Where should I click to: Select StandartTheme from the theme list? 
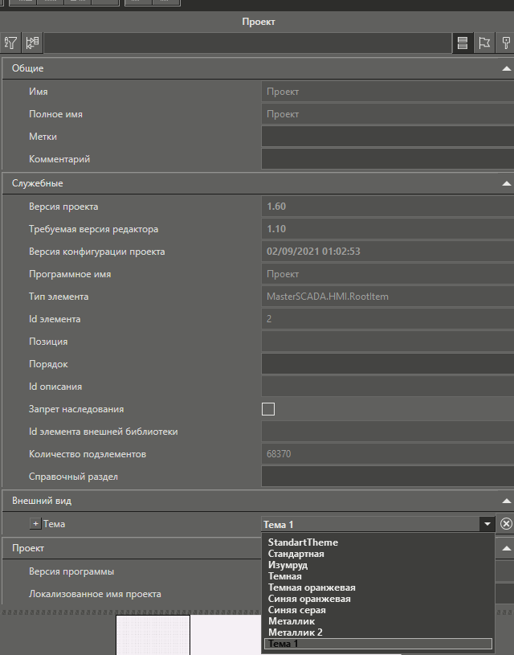(x=303, y=542)
